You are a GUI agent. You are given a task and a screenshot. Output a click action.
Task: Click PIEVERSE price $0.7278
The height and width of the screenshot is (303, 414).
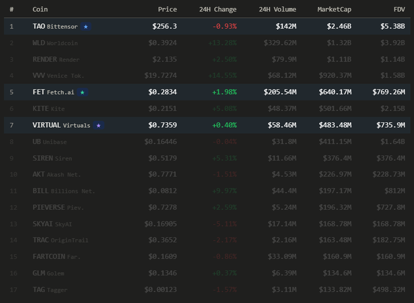click(163, 207)
